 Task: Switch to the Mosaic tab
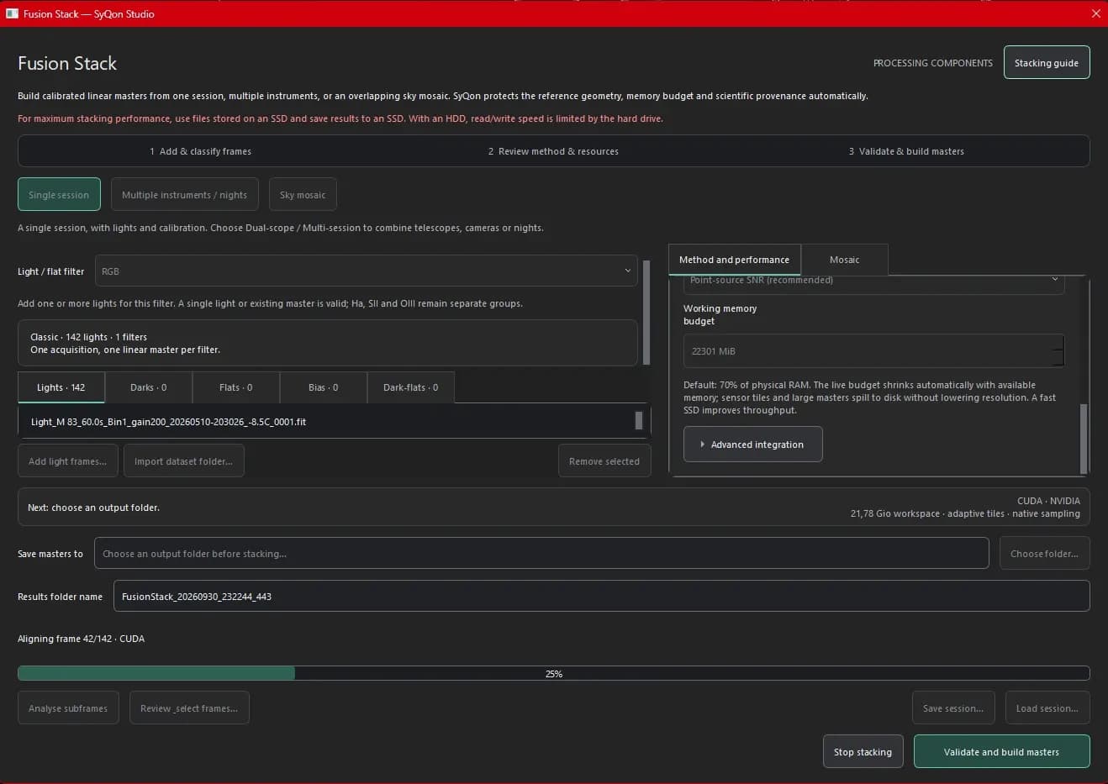(845, 260)
